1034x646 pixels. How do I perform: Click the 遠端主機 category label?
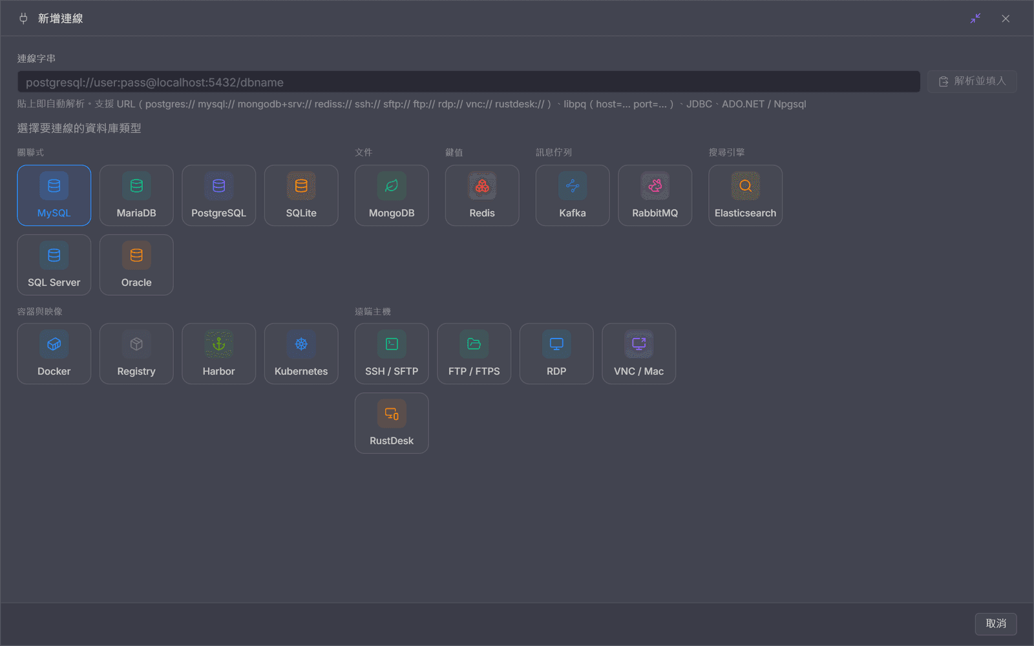click(x=373, y=311)
